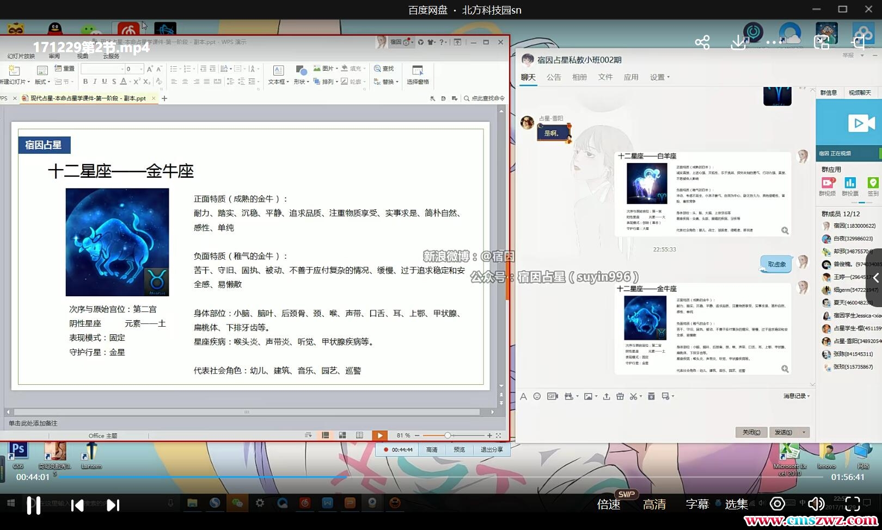This screenshot has height=530, width=882.
Task: Enter fullscreen mode
Action: coord(853,504)
